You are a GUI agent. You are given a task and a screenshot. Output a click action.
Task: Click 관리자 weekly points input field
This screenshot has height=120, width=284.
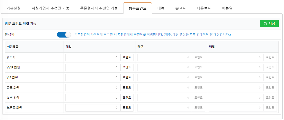tap(165, 57)
